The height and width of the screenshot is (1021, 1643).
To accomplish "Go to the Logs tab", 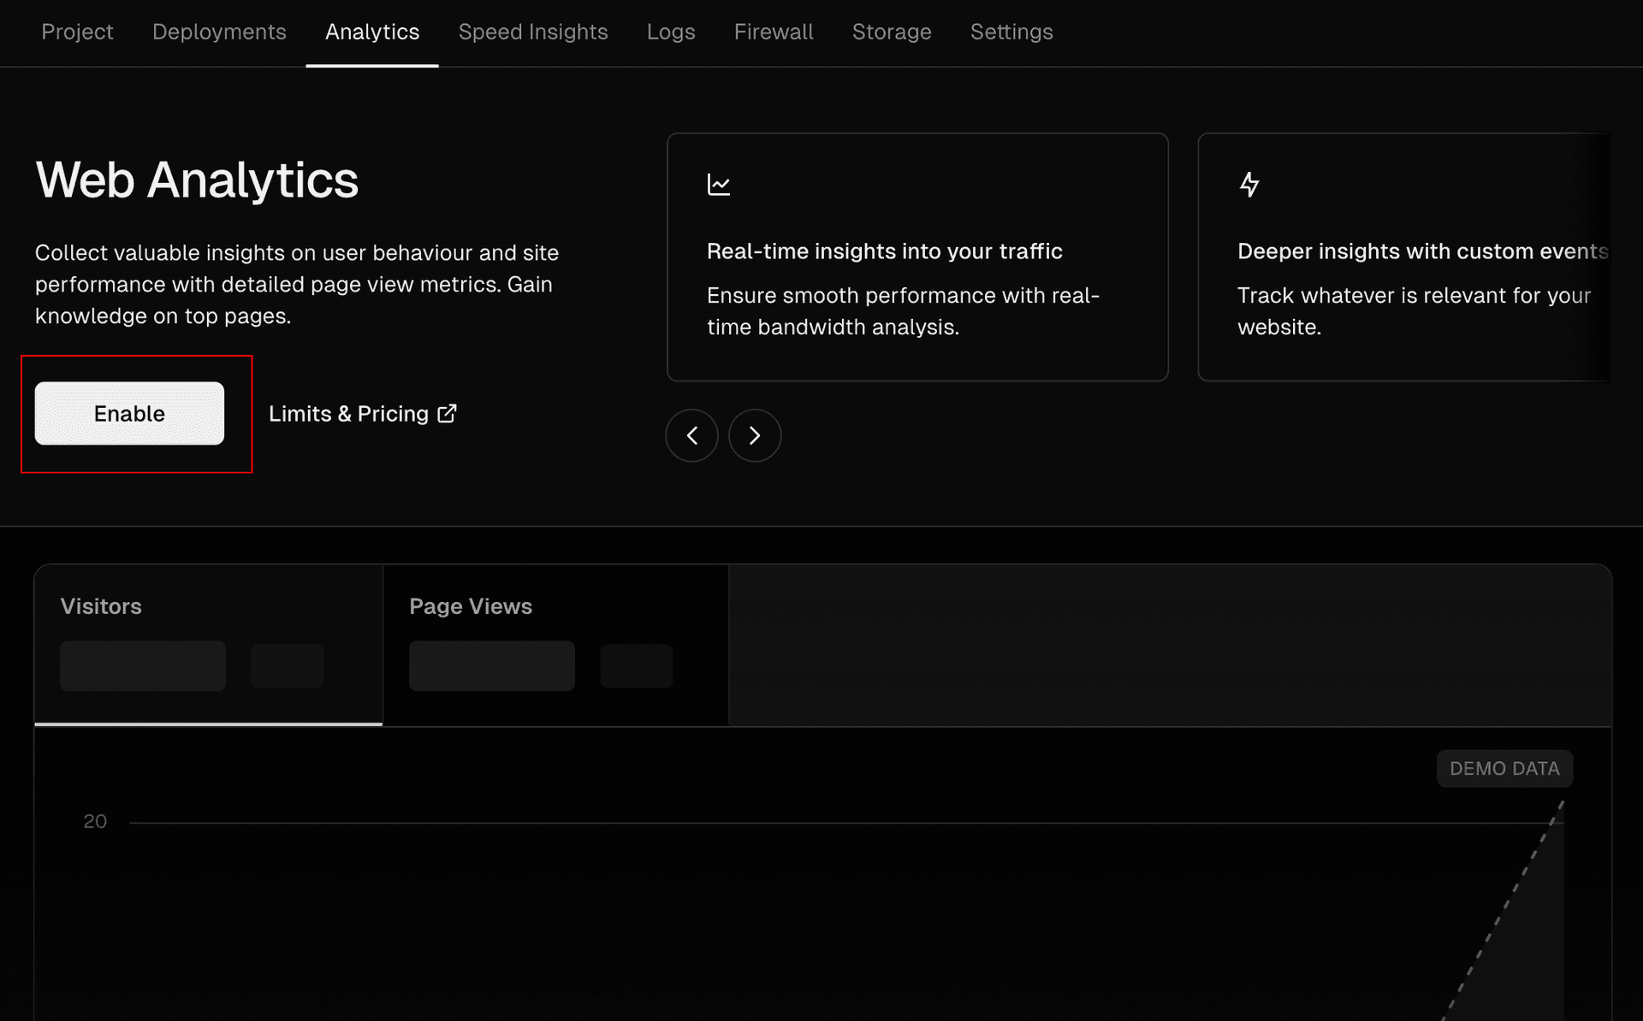I will (x=671, y=32).
